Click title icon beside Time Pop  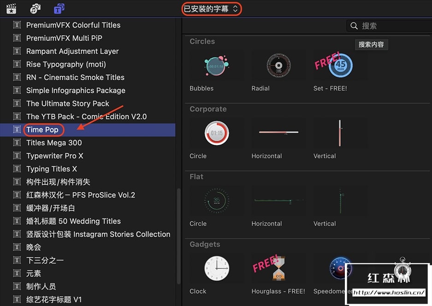pyautogui.click(x=17, y=129)
